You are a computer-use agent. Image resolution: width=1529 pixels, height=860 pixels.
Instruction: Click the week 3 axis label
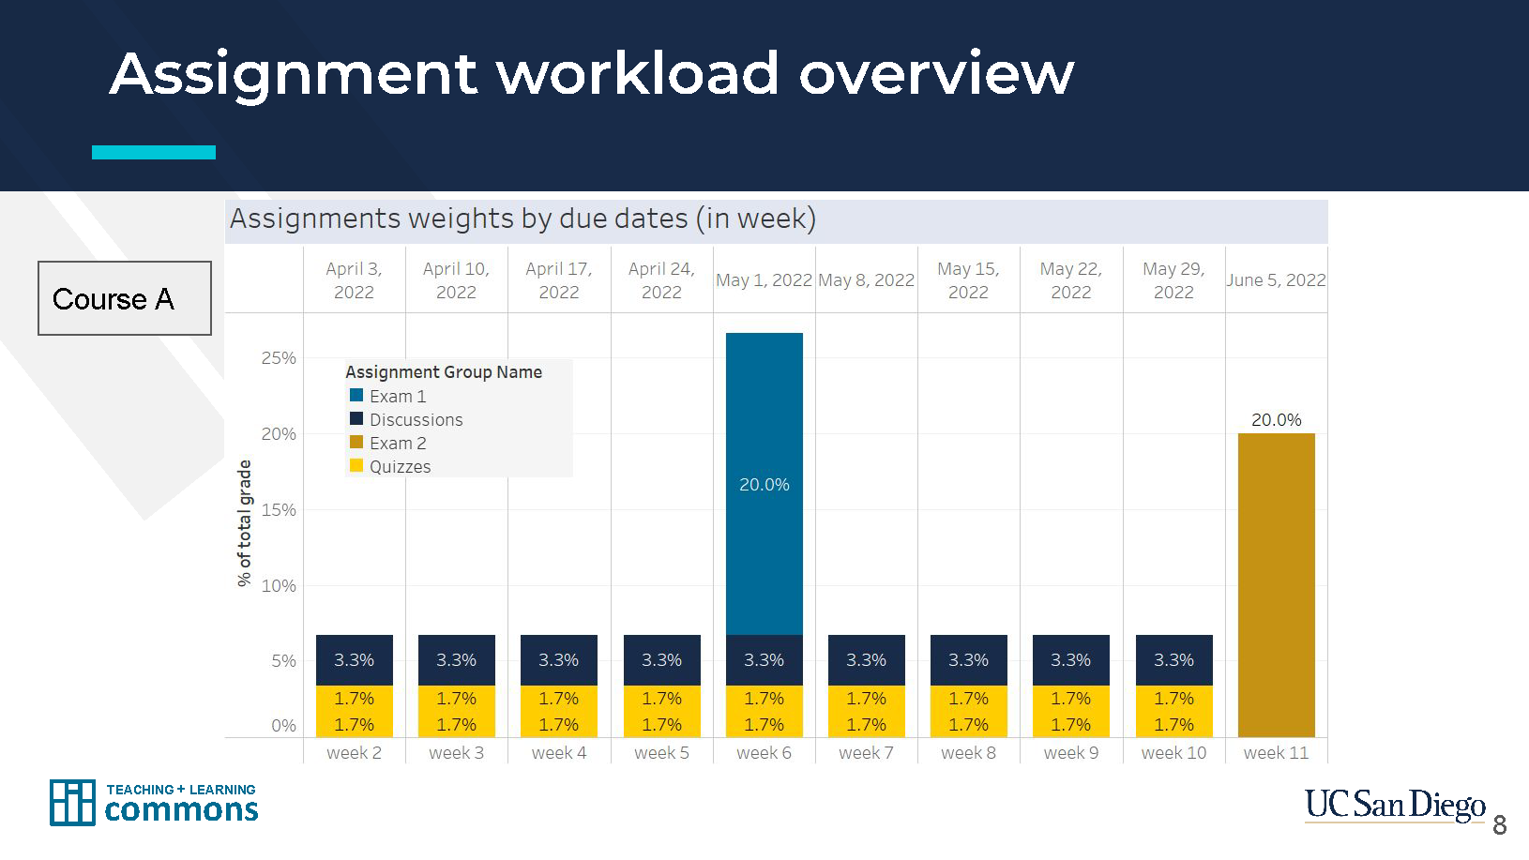click(456, 752)
